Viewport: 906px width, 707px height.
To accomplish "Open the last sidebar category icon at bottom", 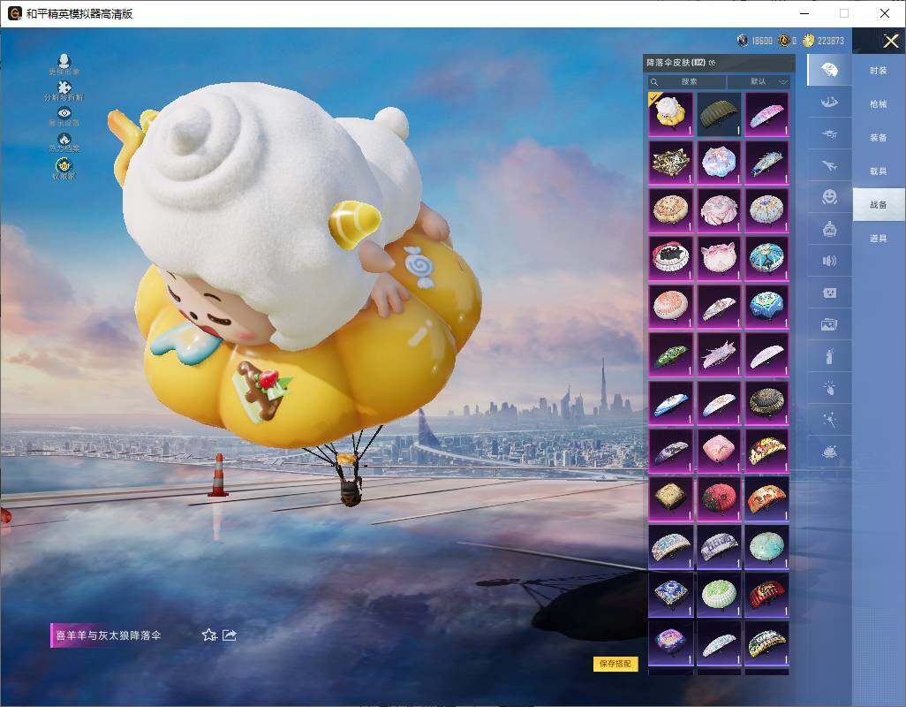I will pyautogui.click(x=829, y=452).
